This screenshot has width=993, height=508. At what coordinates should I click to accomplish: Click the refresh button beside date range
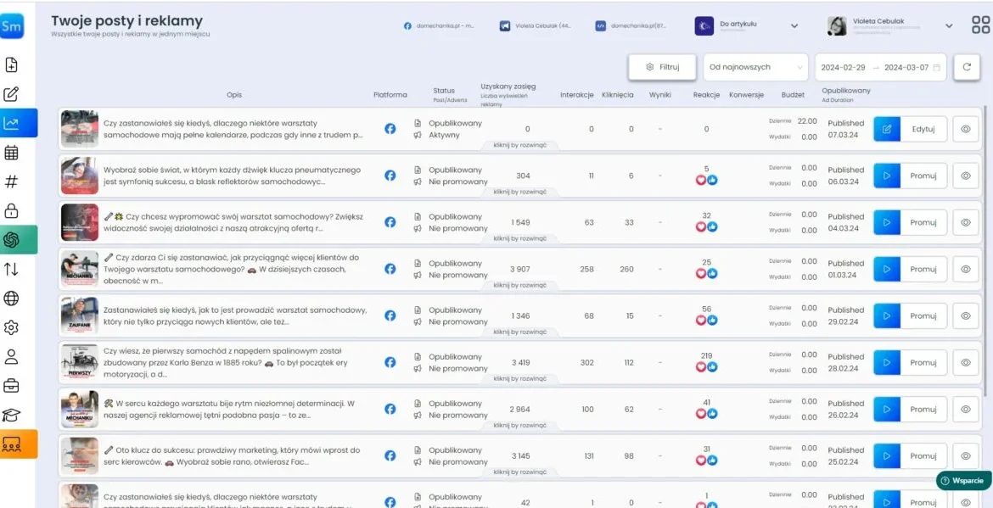(966, 67)
